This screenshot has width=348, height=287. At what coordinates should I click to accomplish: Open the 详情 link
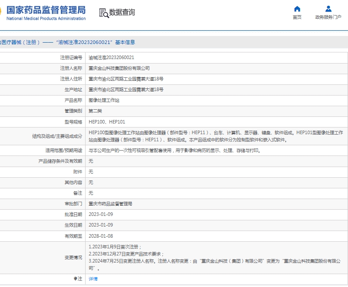[x=93, y=279]
